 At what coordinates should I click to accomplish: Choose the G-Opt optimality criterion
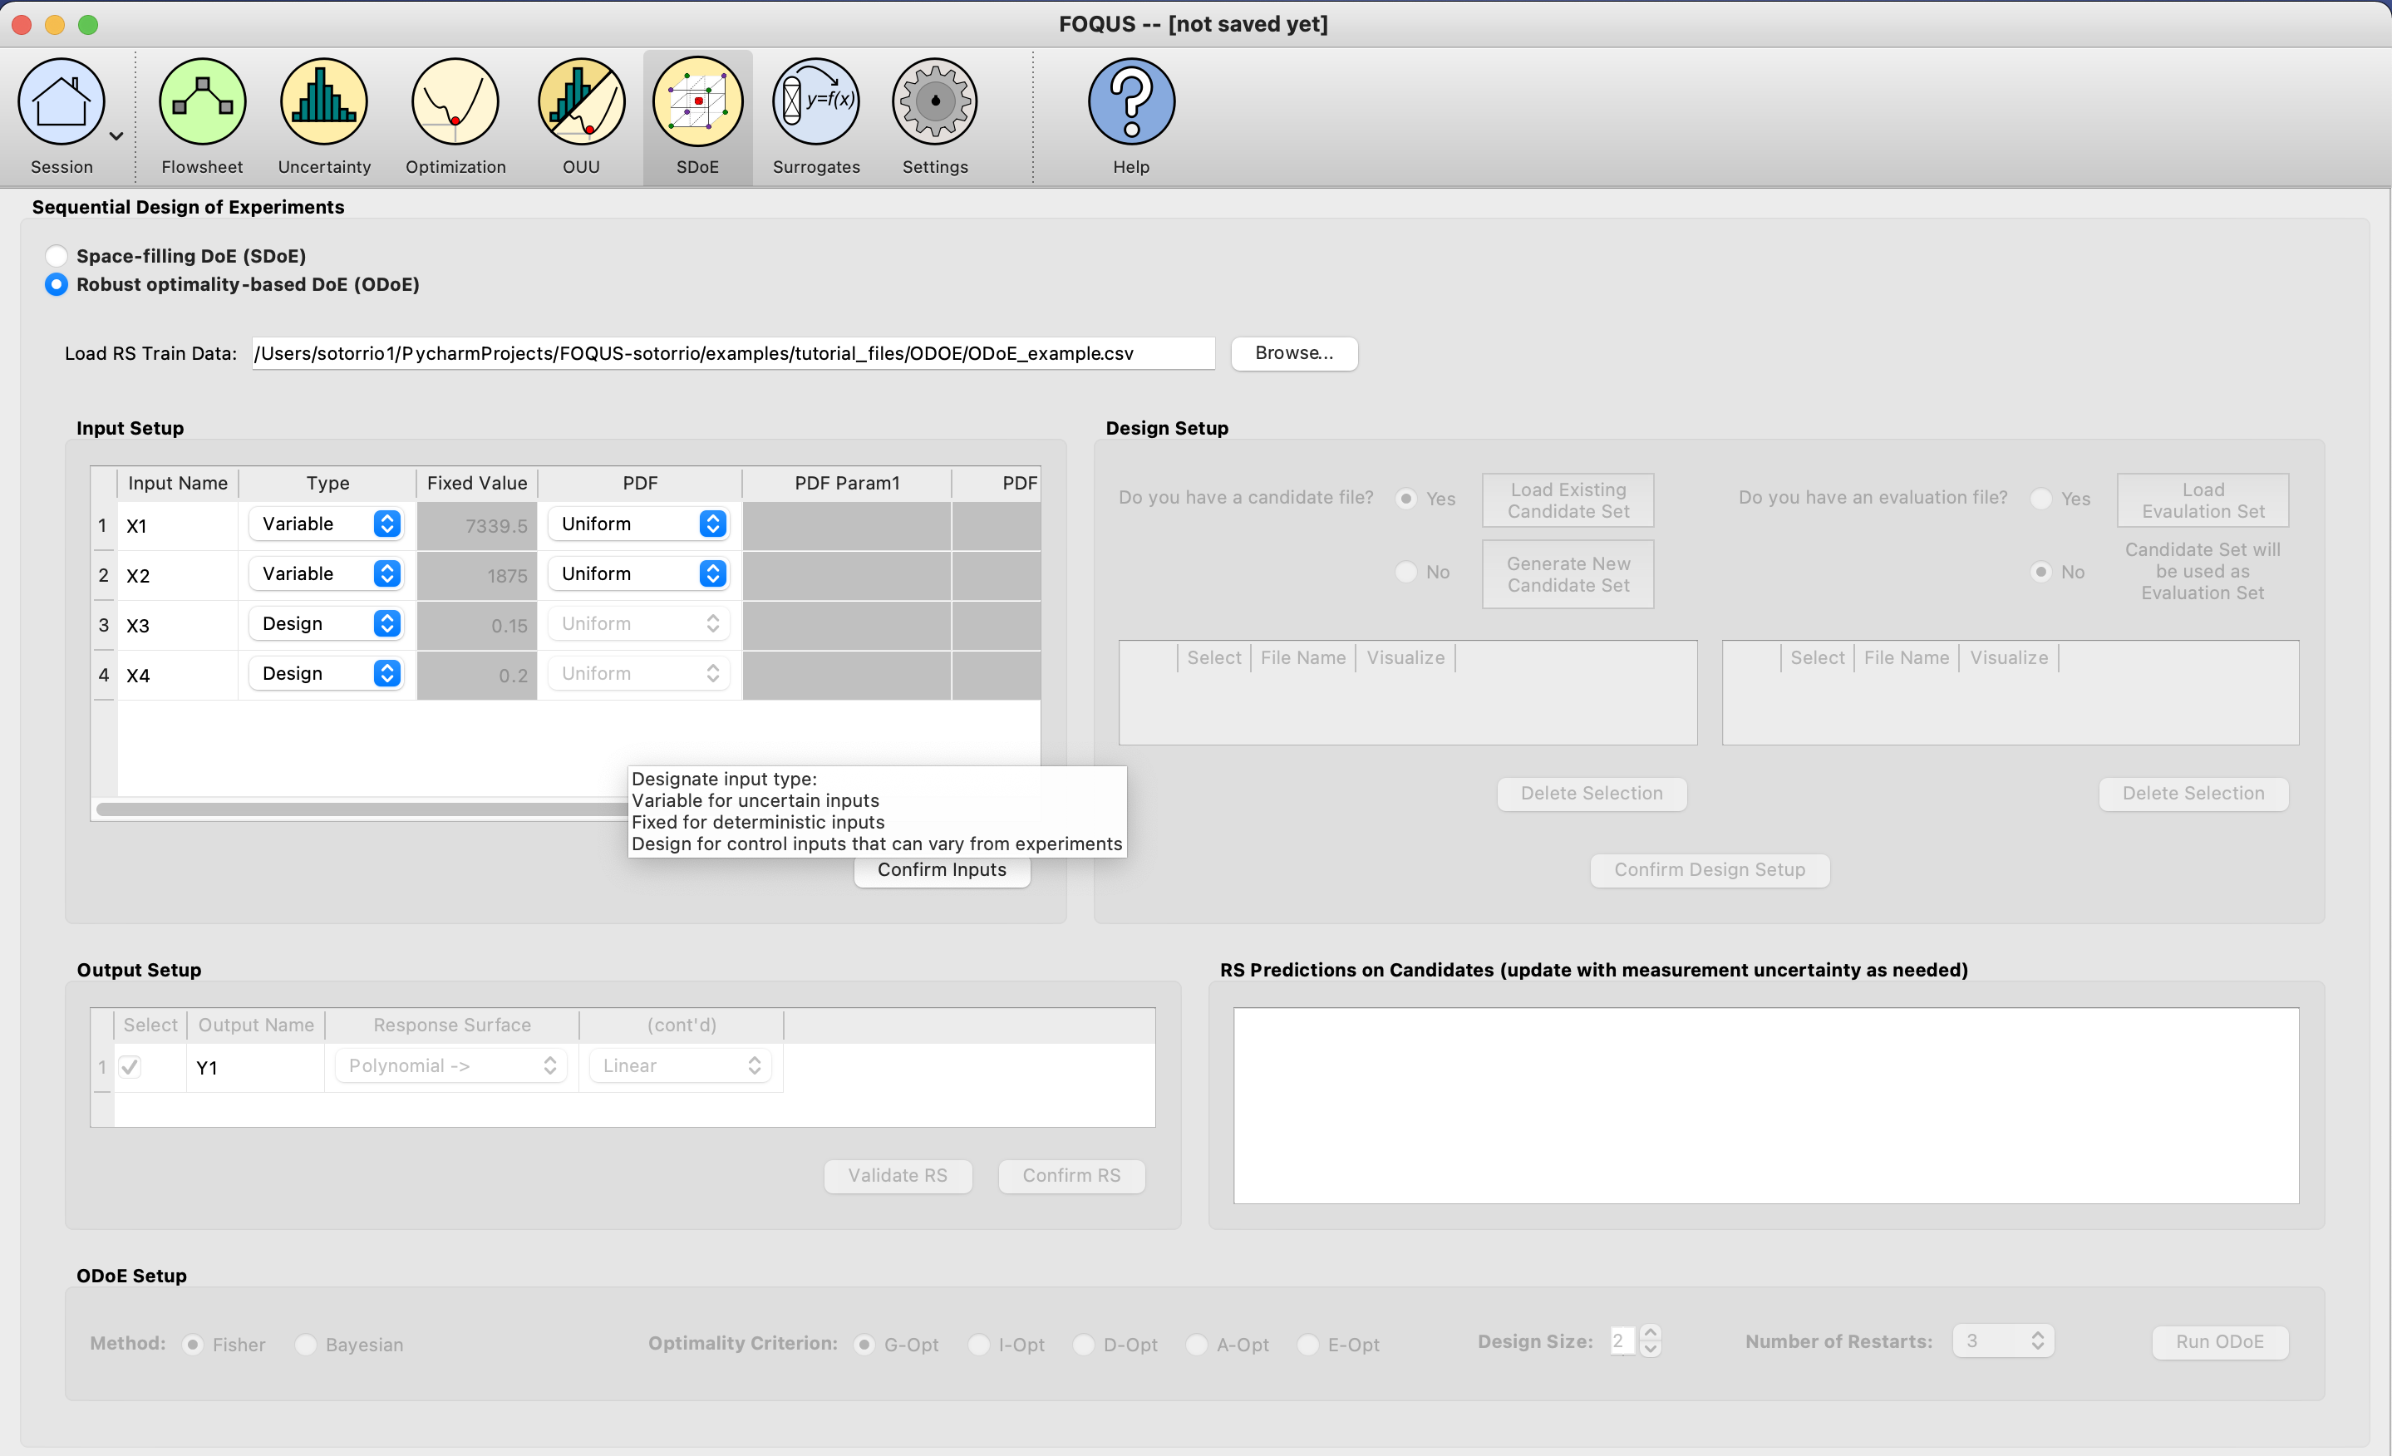[864, 1345]
